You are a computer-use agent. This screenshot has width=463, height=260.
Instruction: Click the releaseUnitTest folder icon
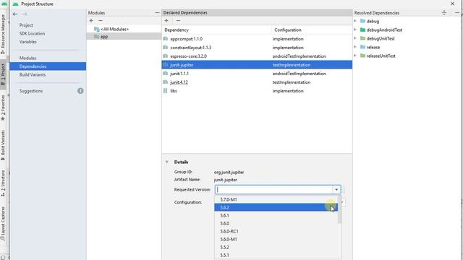click(362, 56)
